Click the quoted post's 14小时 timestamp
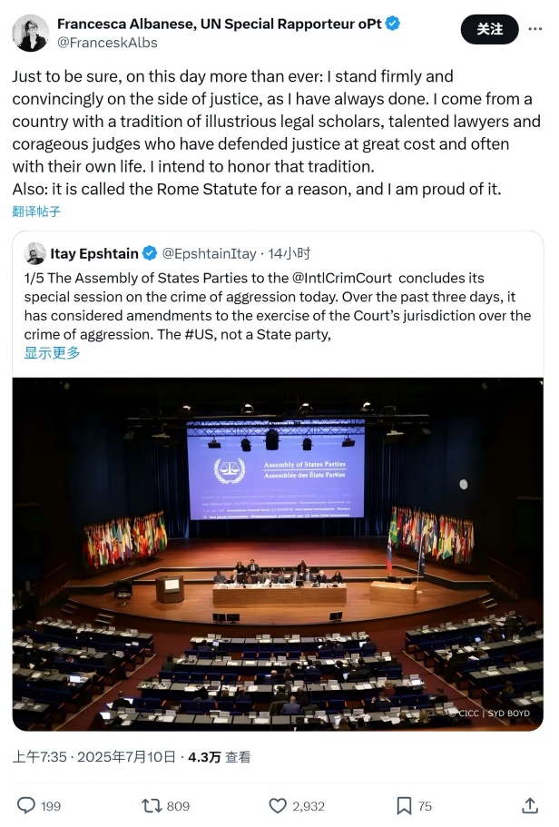This screenshot has width=559, height=827. point(289,253)
